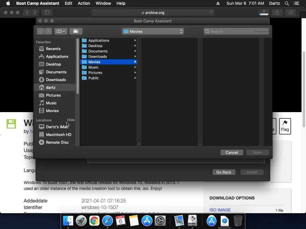306x229 pixels.
Task: Select Remote Disc under Locations
Action: [57, 142]
